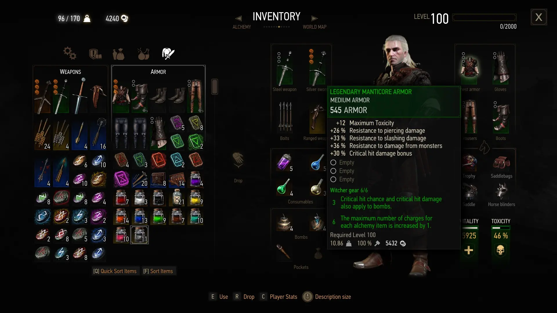Select the weapons and armor filter
This screenshot has width=557, height=313.
click(x=168, y=54)
